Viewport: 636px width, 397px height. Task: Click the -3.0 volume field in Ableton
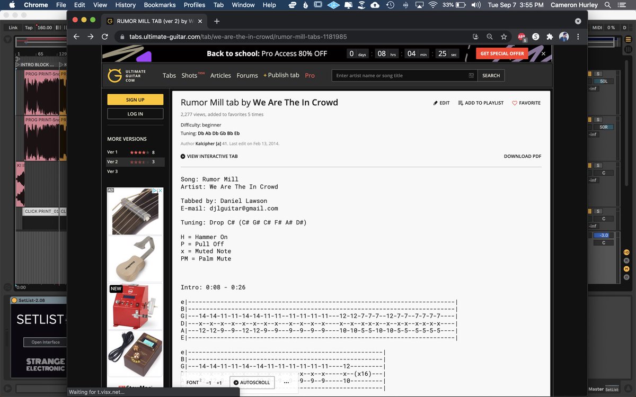pos(603,235)
